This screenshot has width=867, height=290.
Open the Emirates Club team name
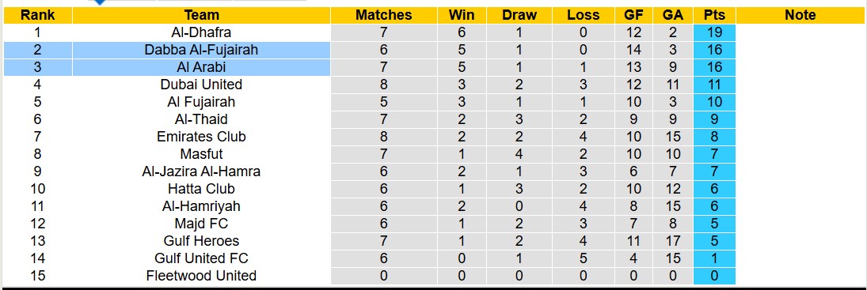point(201,137)
